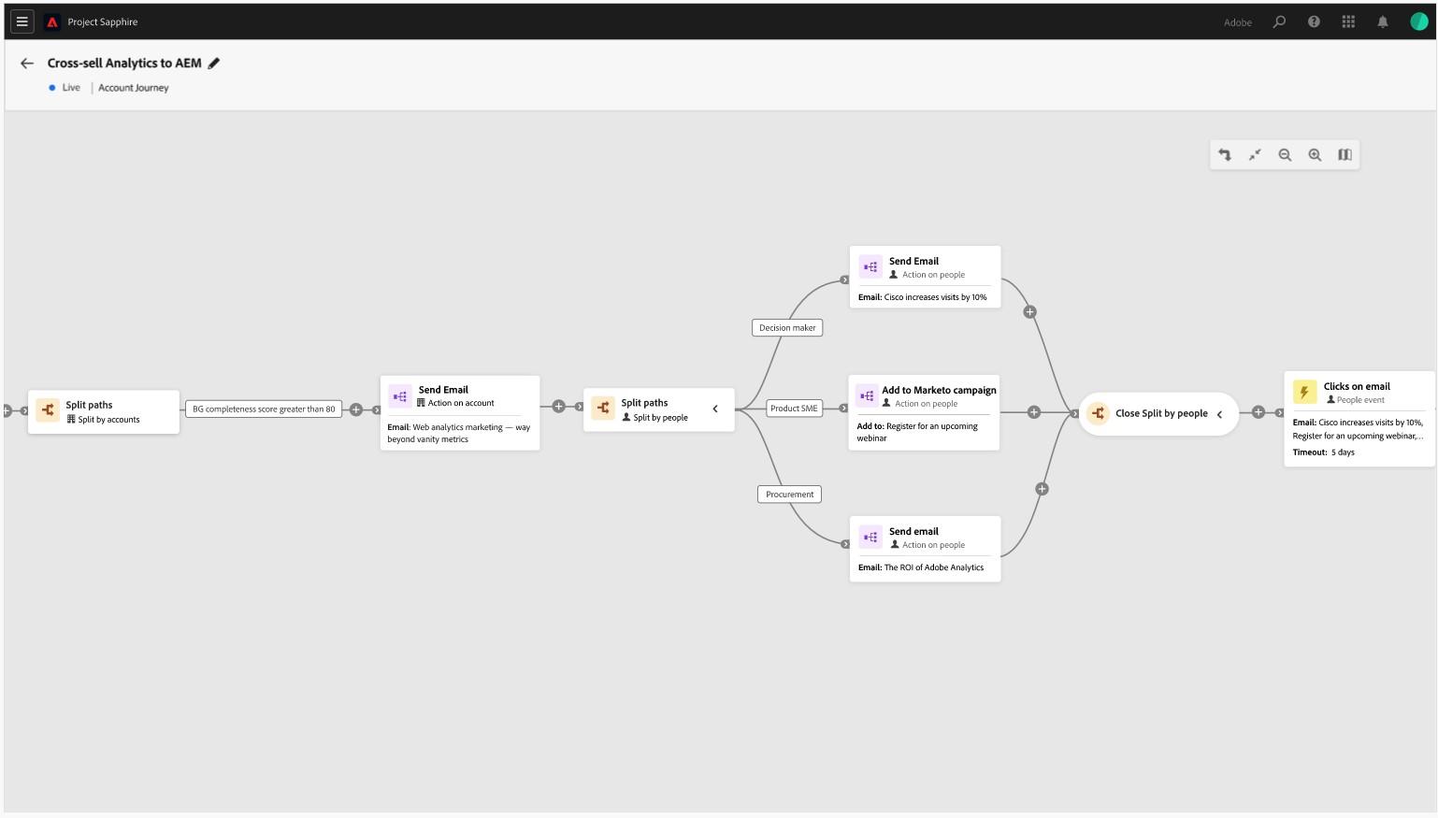The height and width of the screenshot is (818, 1438).
Task: Open the green user profile avatar
Action: click(x=1418, y=22)
